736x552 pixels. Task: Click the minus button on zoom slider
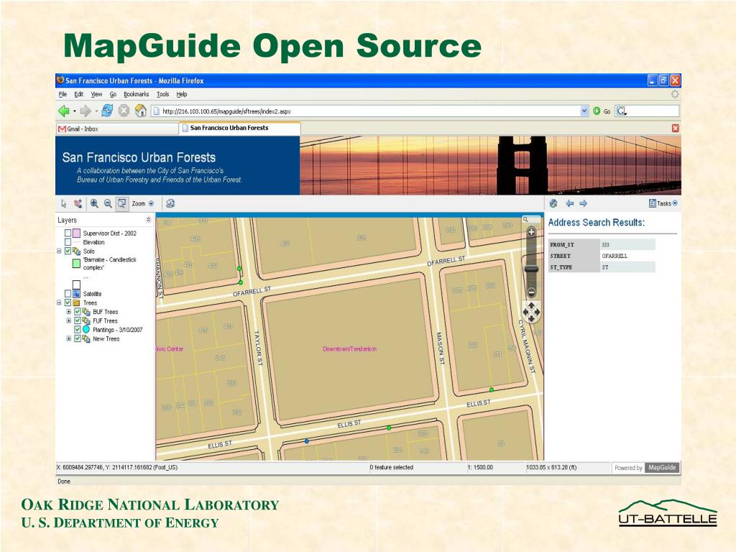531,292
